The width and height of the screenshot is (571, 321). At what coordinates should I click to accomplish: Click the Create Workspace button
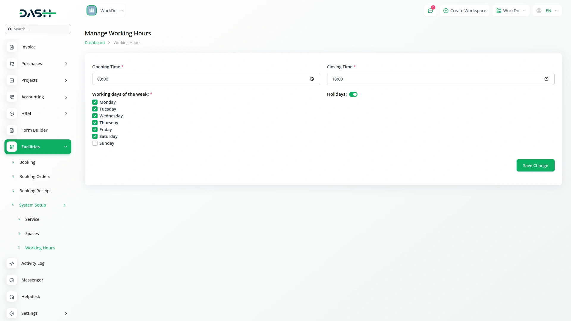pos(465,11)
